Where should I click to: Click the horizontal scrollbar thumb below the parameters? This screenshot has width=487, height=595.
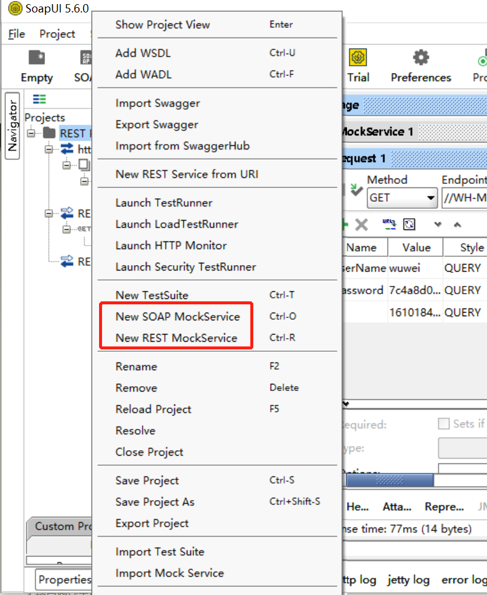click(x=390, y=480)
